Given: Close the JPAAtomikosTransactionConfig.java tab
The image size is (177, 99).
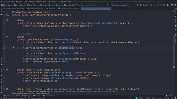Looking at the screenshot, I should point(110,8).
